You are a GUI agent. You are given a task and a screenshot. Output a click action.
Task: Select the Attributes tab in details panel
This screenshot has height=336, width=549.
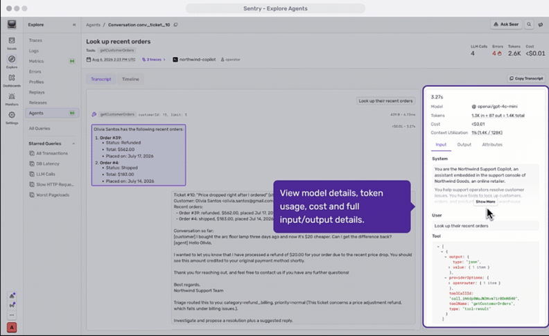[x=492, y=145]
